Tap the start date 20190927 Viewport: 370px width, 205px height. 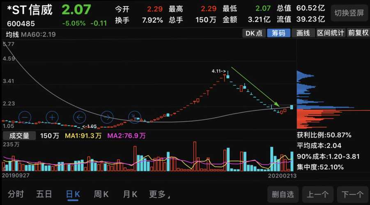16,175
